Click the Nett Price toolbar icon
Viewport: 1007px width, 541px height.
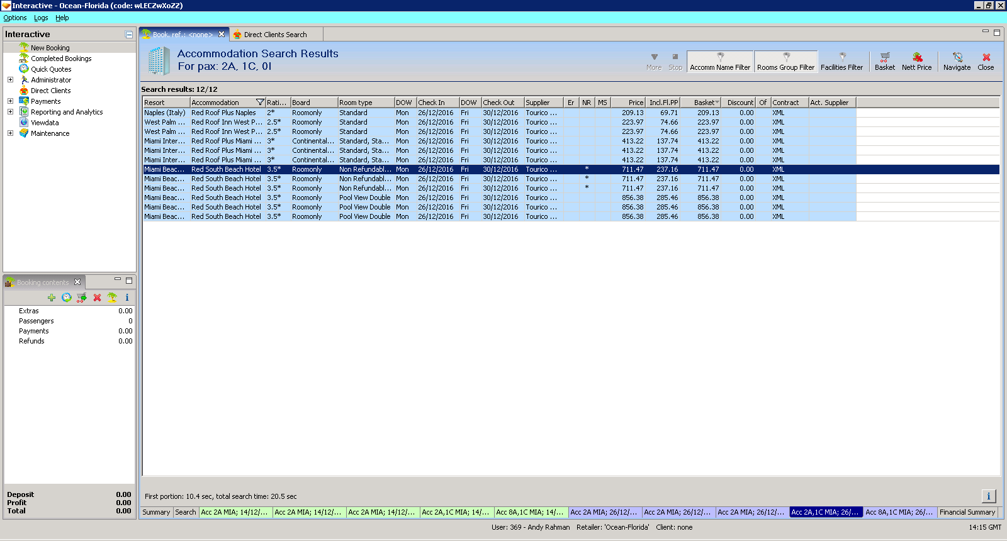click(916, 57)
